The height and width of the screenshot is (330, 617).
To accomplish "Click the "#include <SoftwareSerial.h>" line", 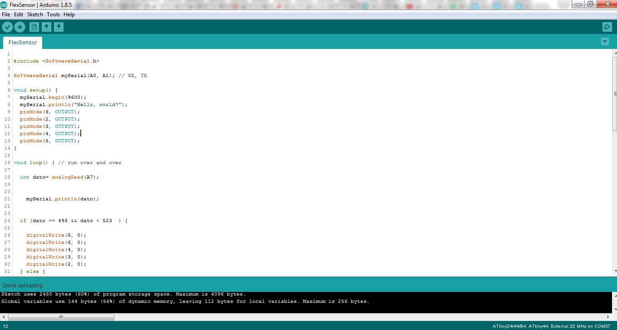I will (56, 61).
